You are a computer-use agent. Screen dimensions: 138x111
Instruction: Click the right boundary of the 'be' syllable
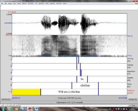point(87,79)
